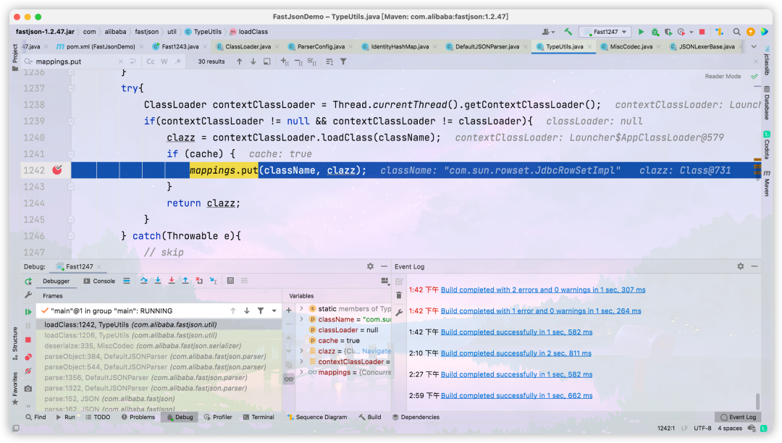
Task: Run Fast1247 with coverage icon
Action: tap(668, 31)
